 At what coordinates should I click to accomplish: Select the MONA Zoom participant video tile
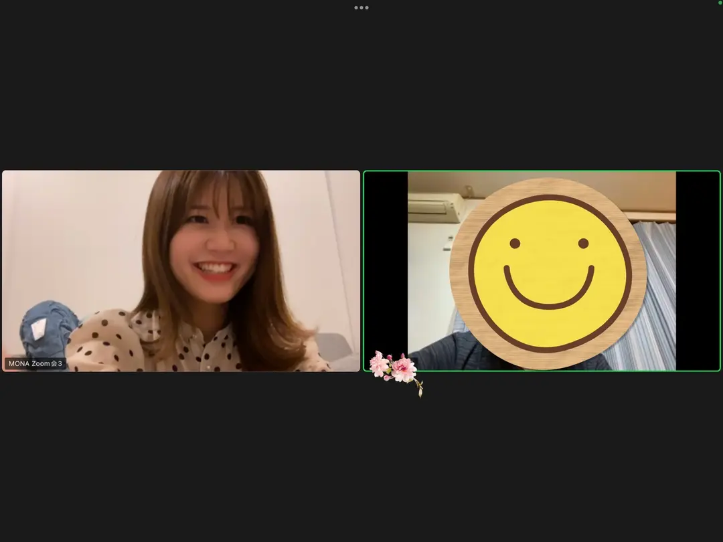181,271
